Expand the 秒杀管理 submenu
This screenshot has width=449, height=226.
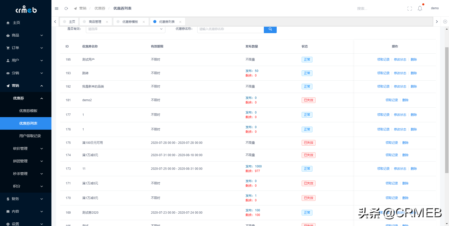(26, 174)
